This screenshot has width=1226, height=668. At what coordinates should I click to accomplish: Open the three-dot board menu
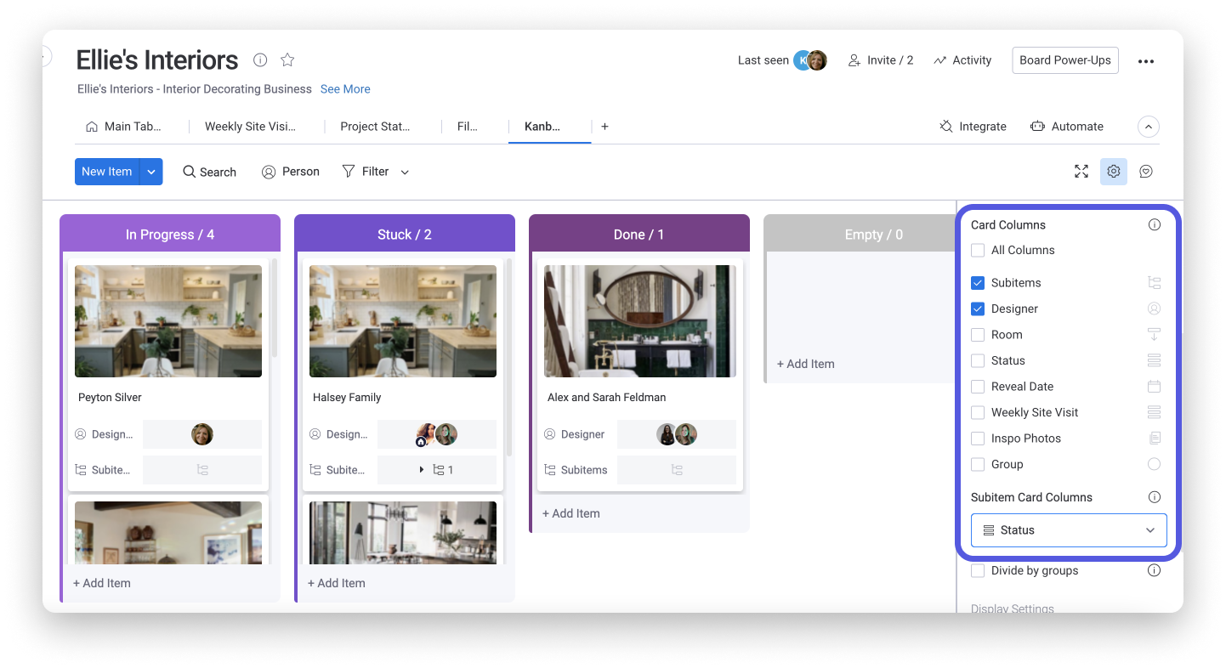tap(1146, 59)
